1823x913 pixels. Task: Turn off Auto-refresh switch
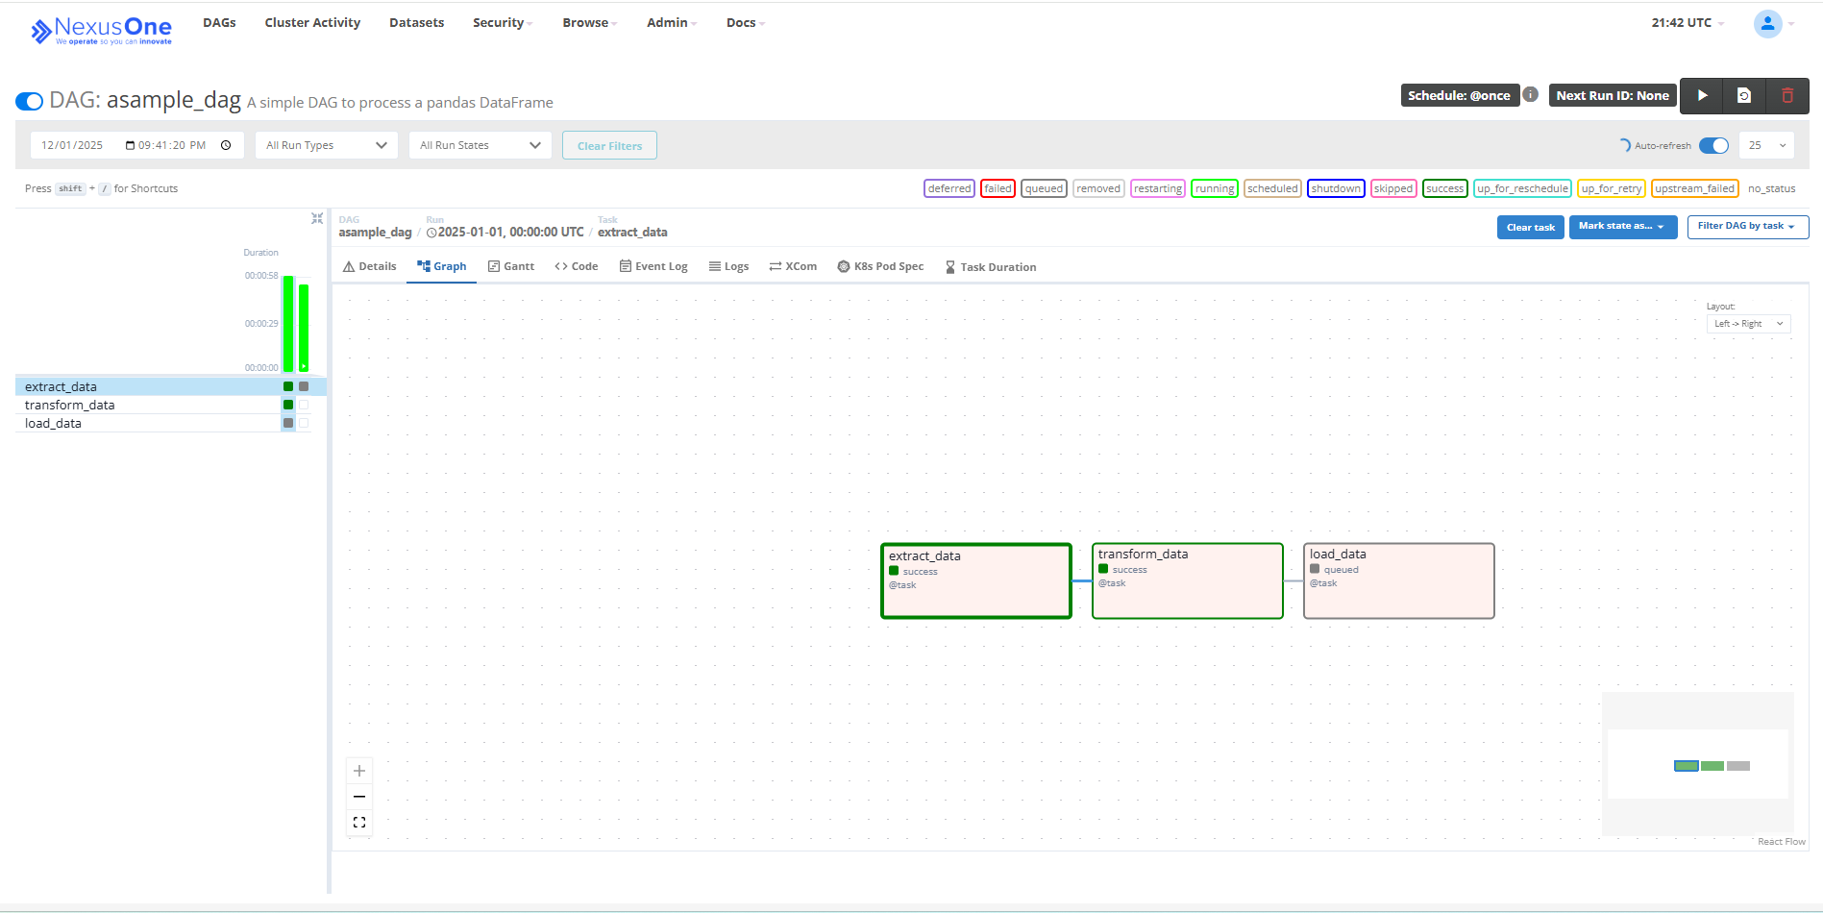coord(1713,145)
